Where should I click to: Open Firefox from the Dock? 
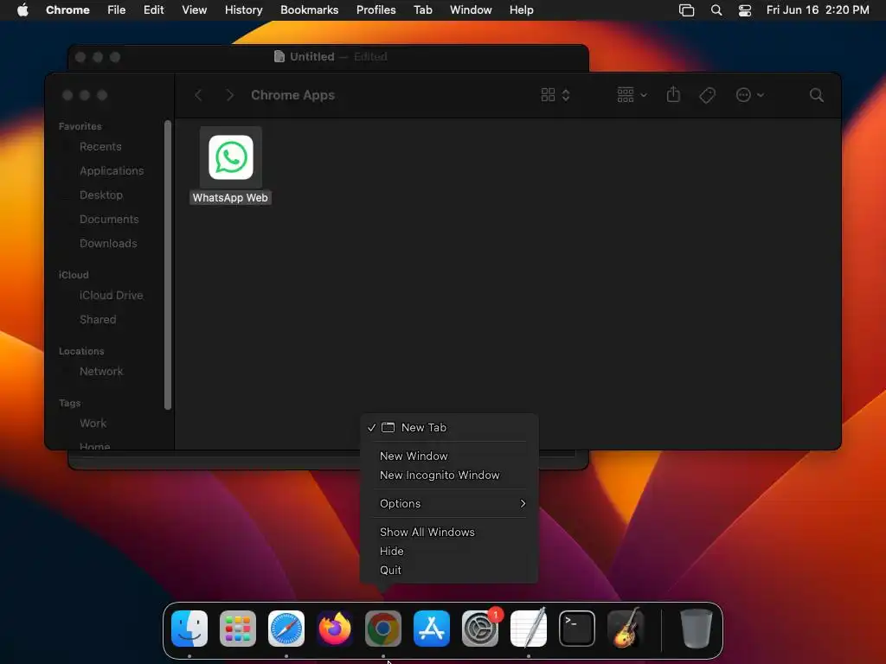tap(335, 629)
